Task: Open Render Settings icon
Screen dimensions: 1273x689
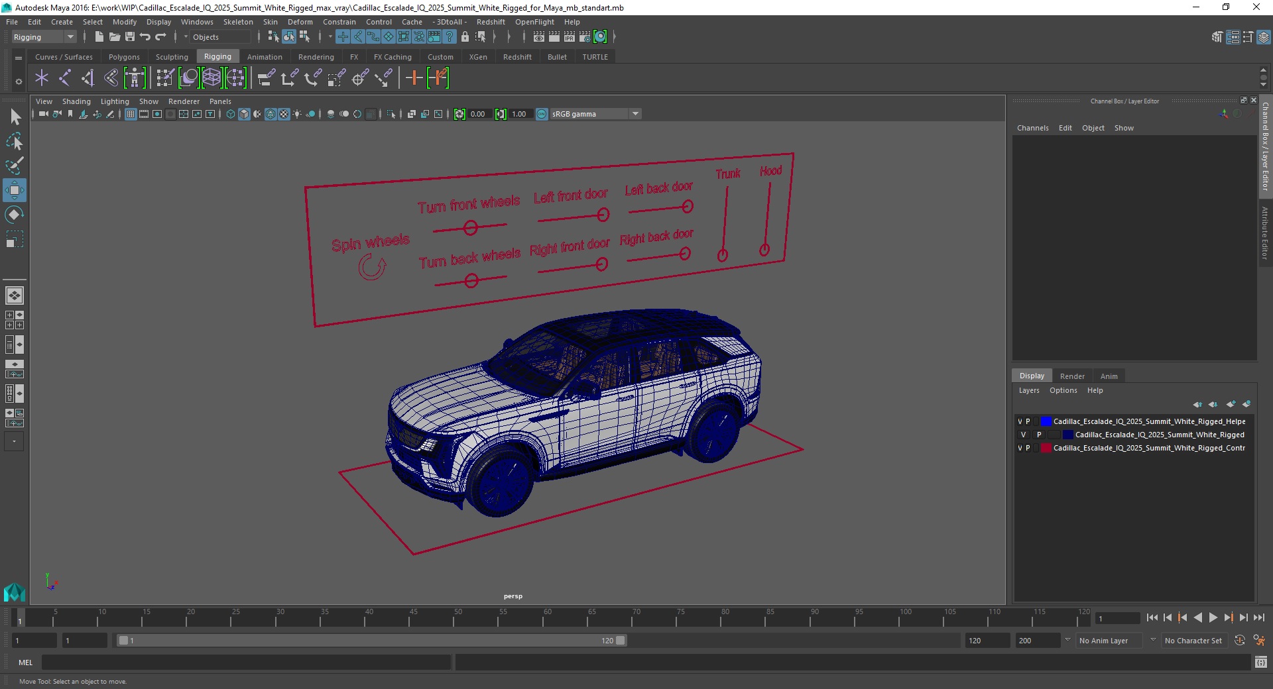Action: 585,37
